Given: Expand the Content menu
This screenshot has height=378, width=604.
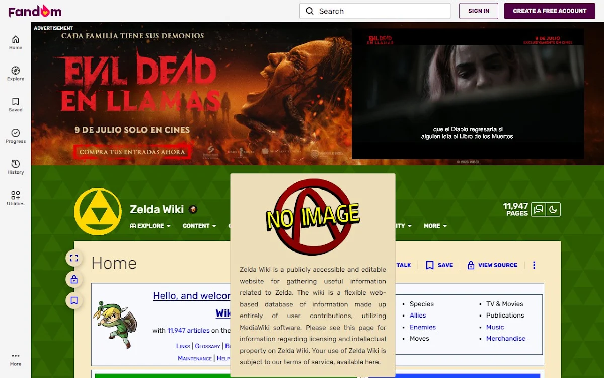Looking at the screenshot, I should (x=199, y=226).
